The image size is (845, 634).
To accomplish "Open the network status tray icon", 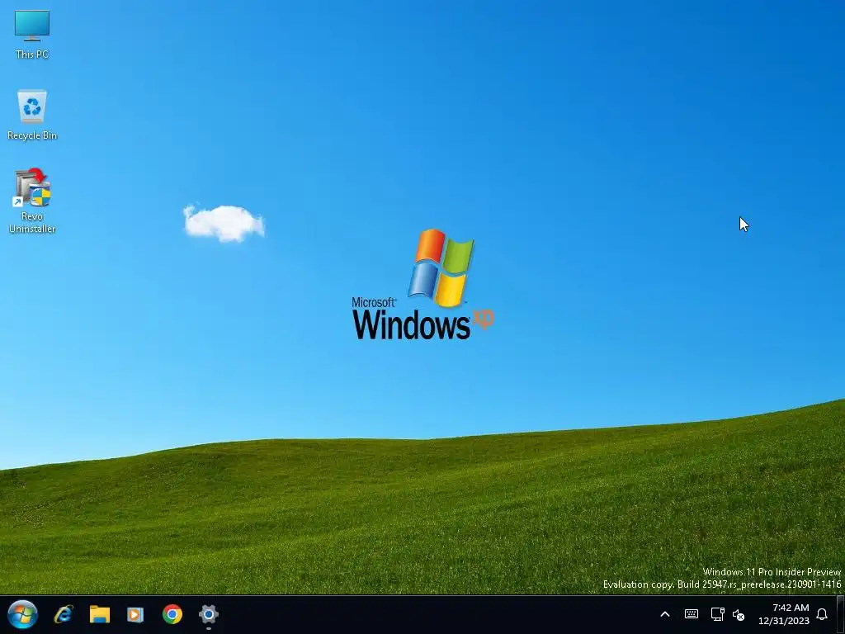I will [x=717, y=614].
